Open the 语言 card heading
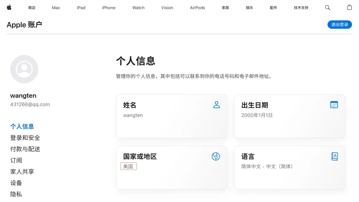This screenshot has width=359, height=202. point(248,156)
